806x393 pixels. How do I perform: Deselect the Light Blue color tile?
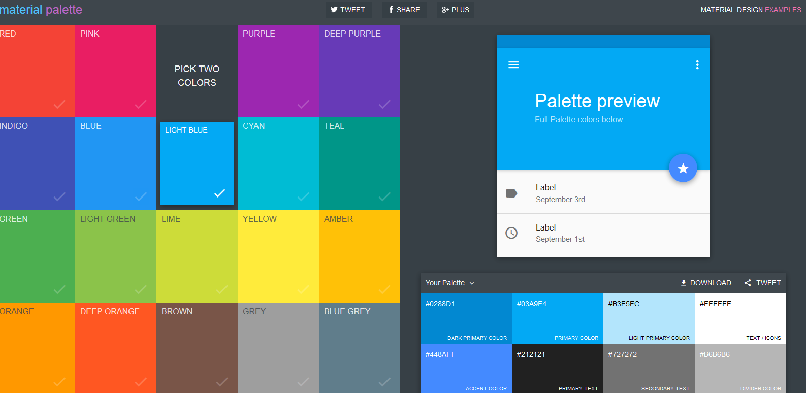pos(197,163)
